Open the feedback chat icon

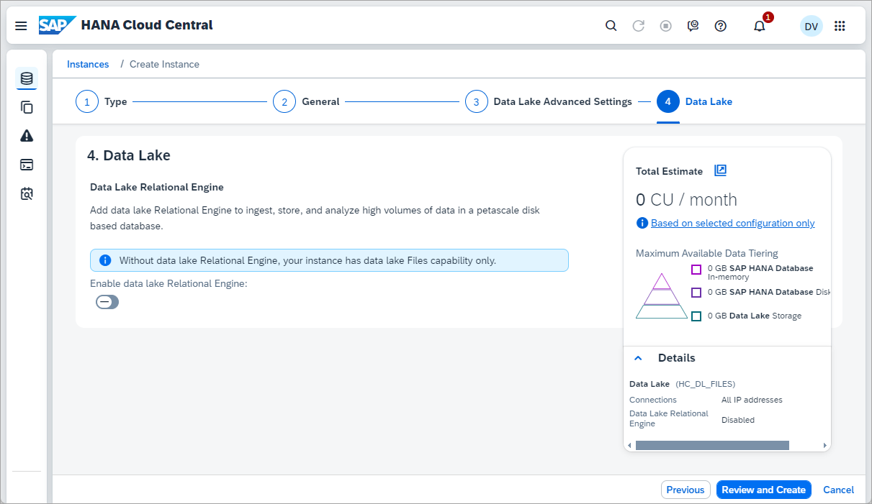tap(693, 26)
